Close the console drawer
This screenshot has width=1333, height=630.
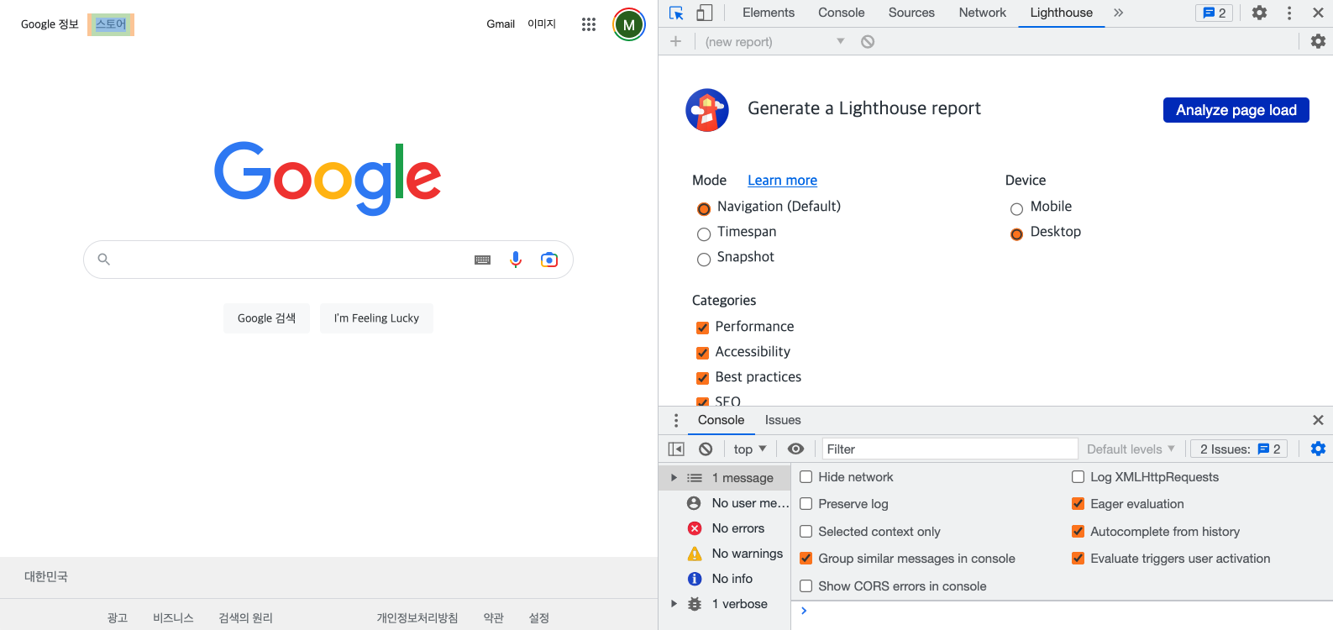coord(1318,420)
